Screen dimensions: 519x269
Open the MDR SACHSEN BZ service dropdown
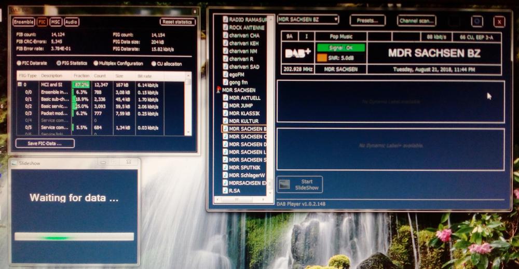tap(308, 20)
